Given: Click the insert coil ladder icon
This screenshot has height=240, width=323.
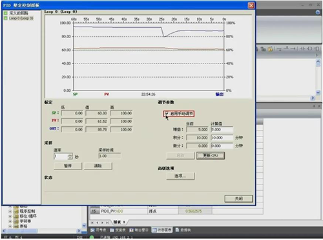Looking at the screenshot, I should click(309, 49).
